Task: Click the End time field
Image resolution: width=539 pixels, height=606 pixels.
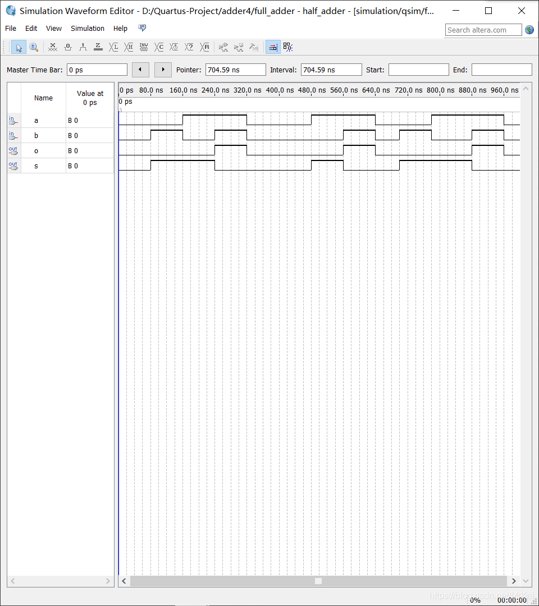Action: coord(501,70)
